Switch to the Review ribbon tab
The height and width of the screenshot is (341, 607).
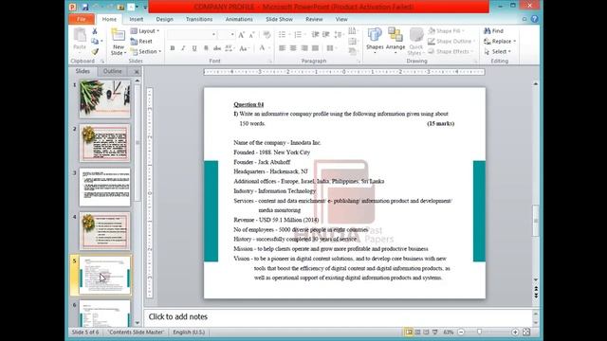pyautogui.click(x=314, y=19)
